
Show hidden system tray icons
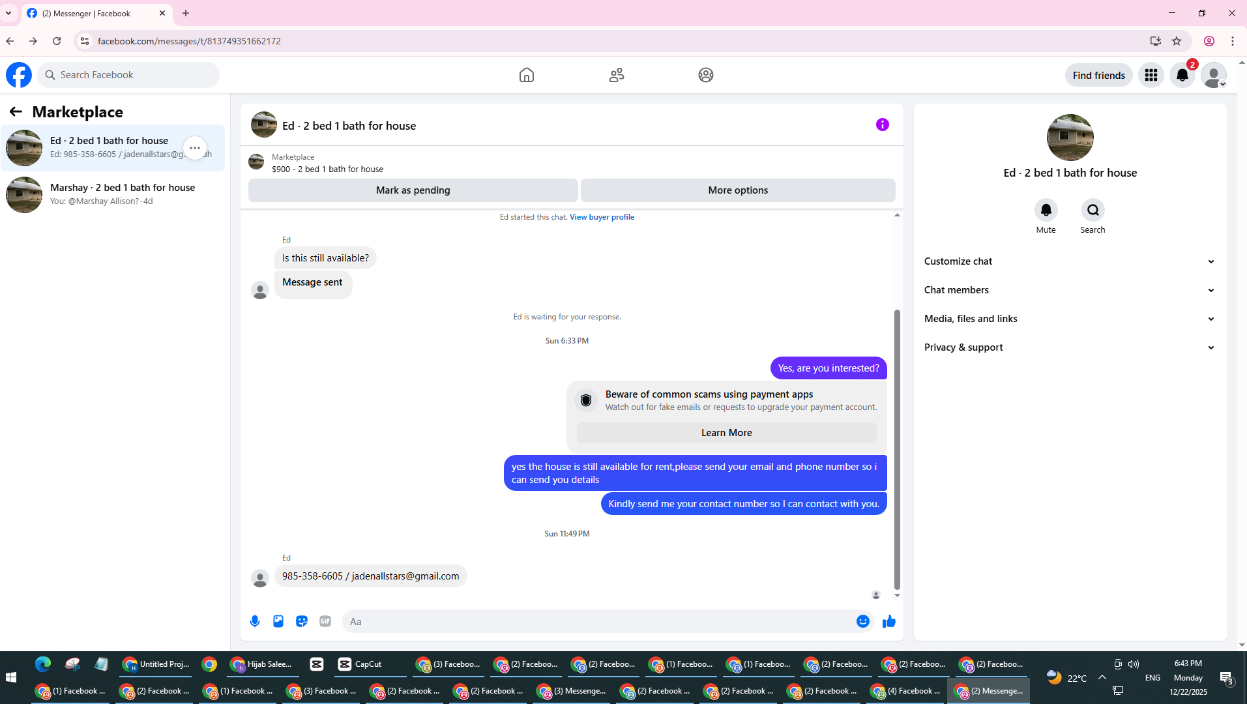[x=1102, y=677]
